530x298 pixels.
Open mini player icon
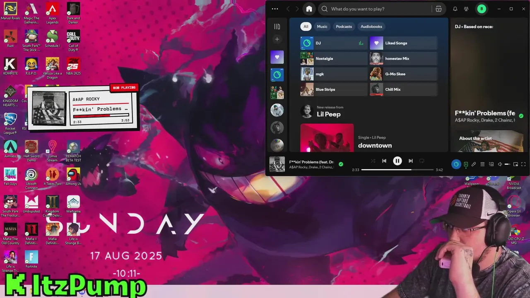516,164
